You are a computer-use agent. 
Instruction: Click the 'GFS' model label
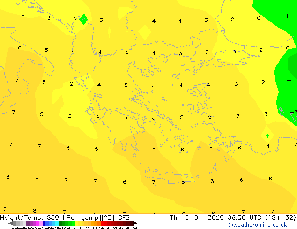point(124,218)
